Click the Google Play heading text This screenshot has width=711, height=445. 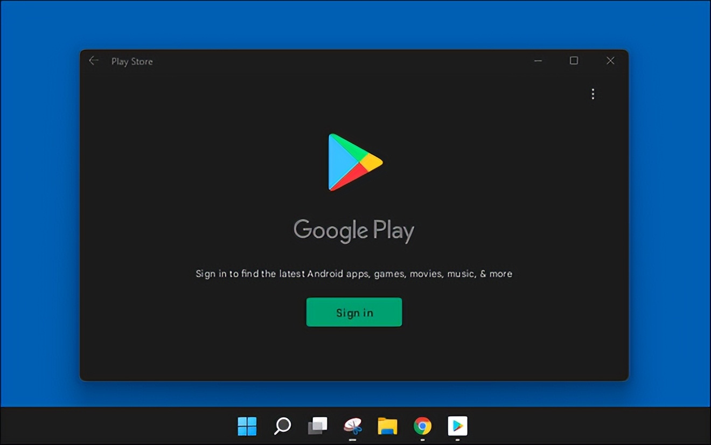pyautogui.click(x=354, y=230)
